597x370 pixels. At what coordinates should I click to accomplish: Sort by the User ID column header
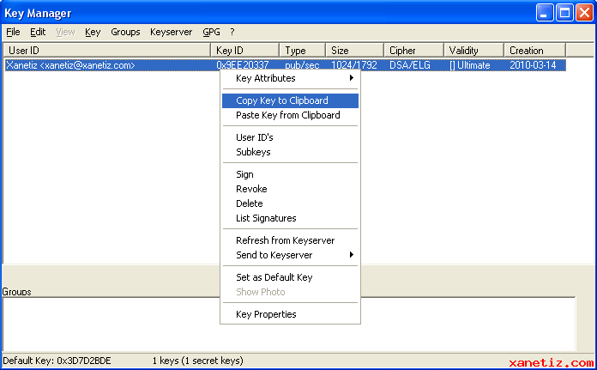pos(107,51)
